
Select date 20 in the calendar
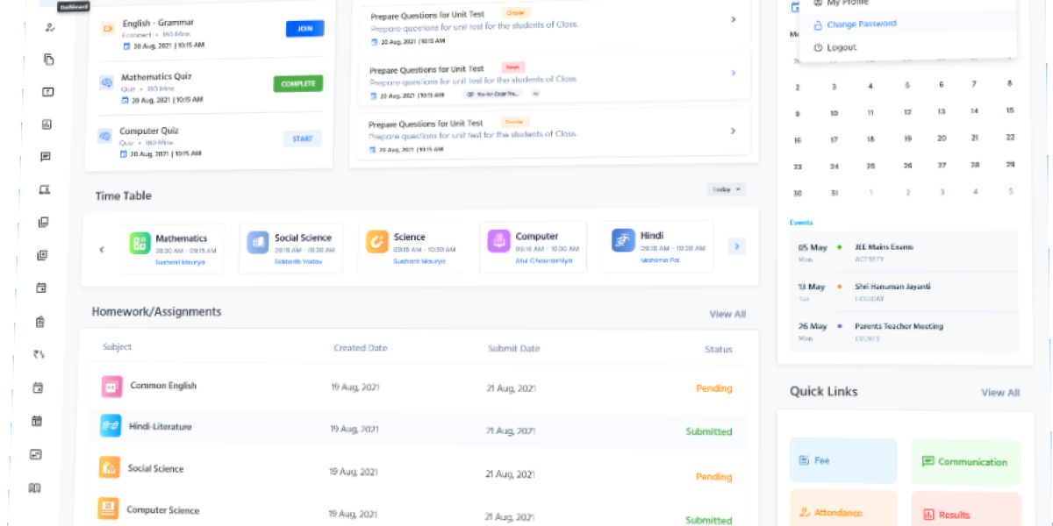pyautogui.click(x=942, y=139)
